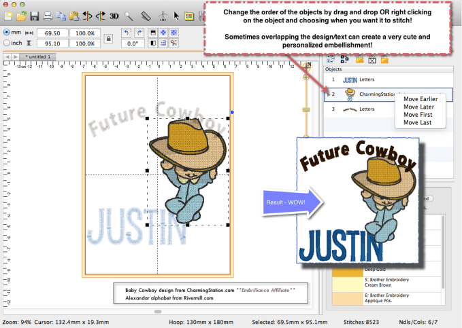The image size is (462, 328).
Task: Click the Undo thread-arrow toolbar icon
Action: pos(87,16)
